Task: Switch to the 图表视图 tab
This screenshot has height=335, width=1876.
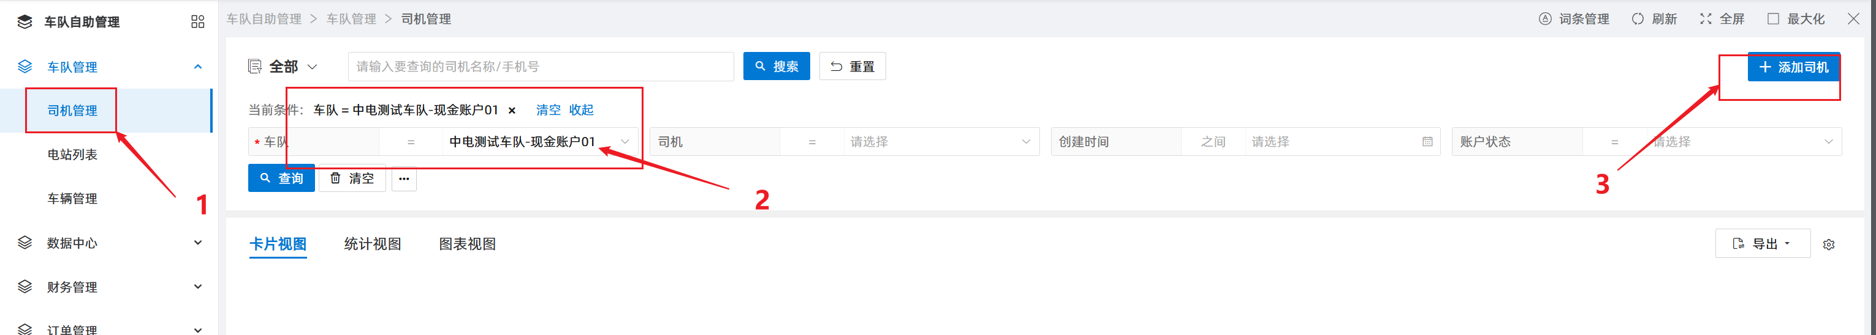Action: coord(467,244)
